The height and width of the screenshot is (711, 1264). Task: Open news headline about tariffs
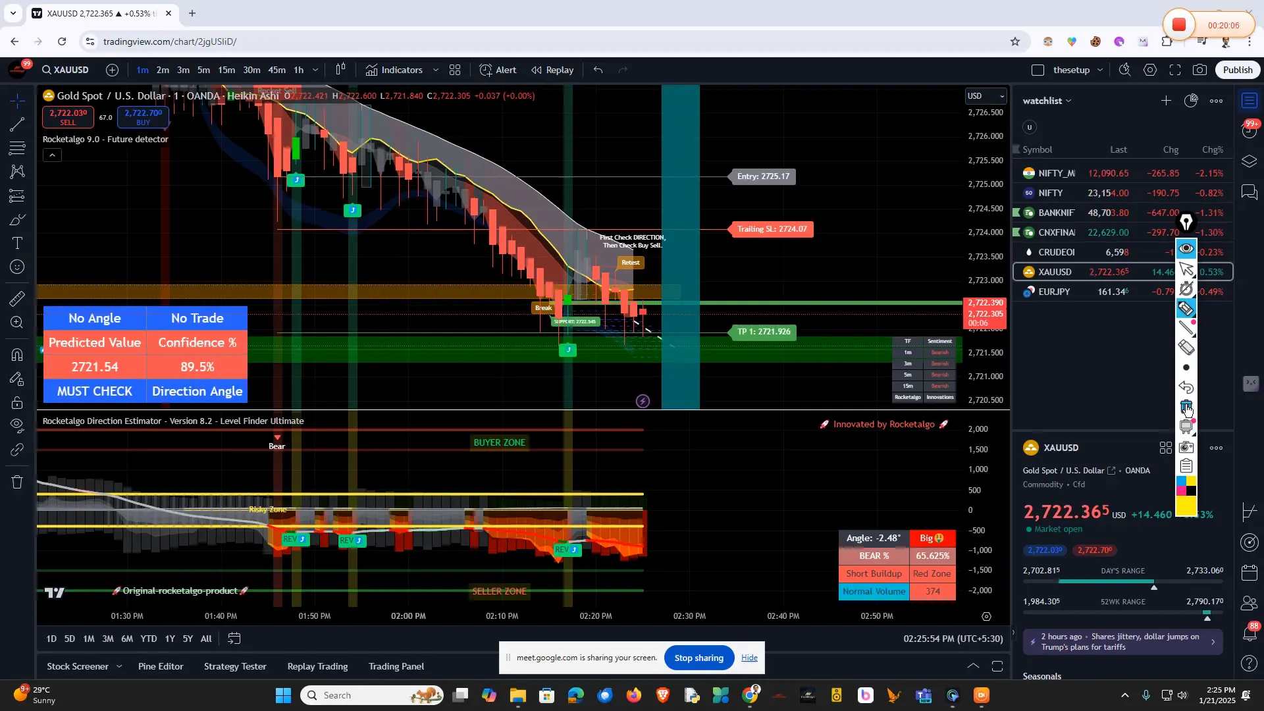pos(1122,642)
